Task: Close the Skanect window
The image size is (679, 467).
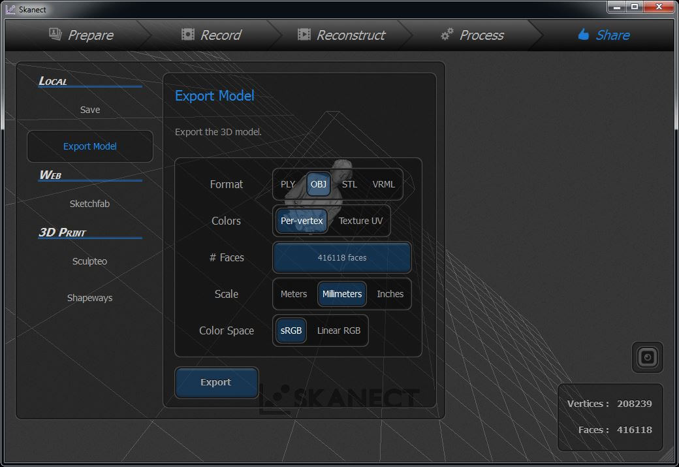Action: pos(659,7)
